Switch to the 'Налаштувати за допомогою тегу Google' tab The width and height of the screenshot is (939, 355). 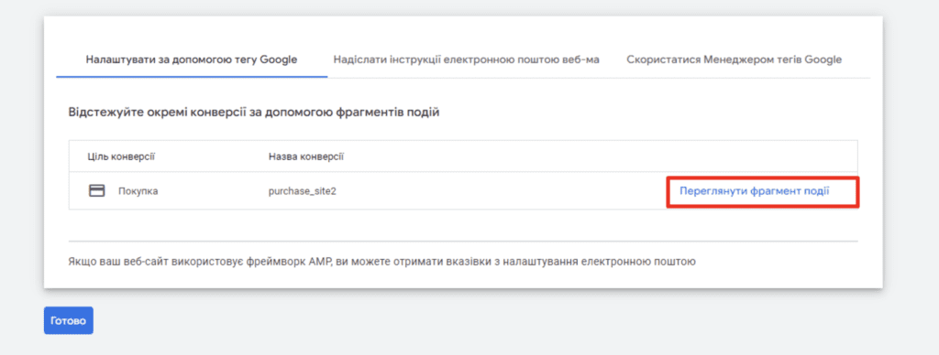(192, 59)
